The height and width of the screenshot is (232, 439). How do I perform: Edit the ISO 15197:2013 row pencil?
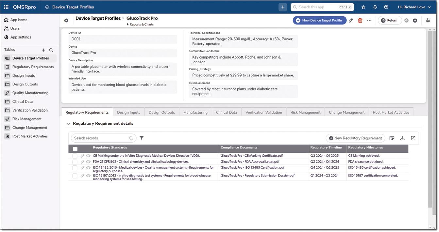pyautogui.click(x=82, y=176)
